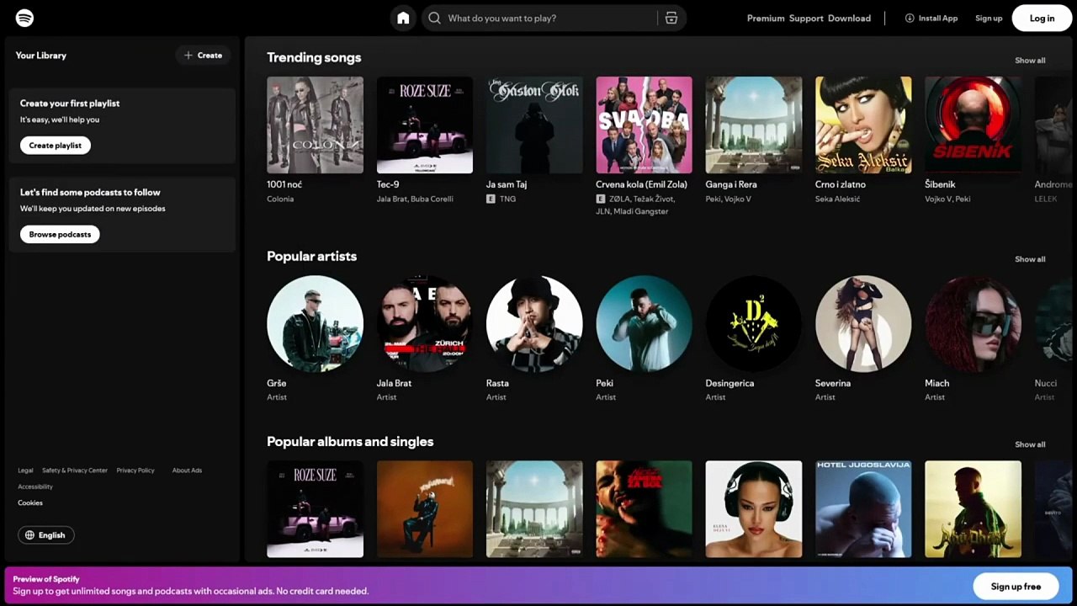Open the Roze Suze album under Popular albums
The height and width of the screenshot is (606, 1077).
(315, 508)
